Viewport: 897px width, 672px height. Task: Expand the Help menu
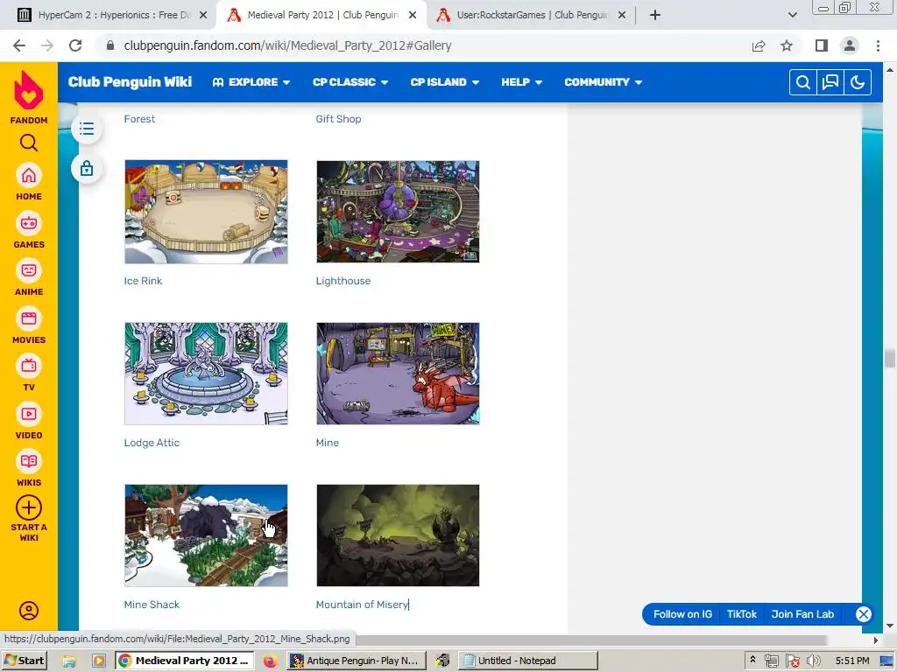(x=522, y=82)
